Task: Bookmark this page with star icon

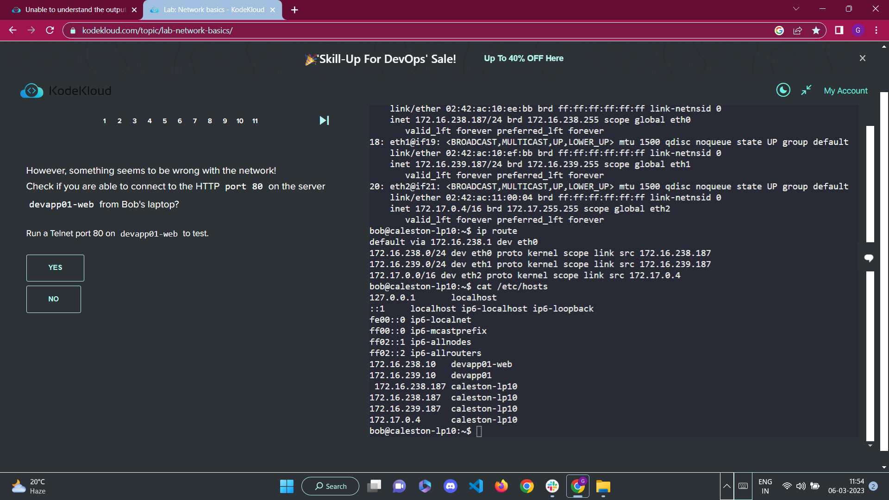Action: pyautogui.click(x=816, y=31)
